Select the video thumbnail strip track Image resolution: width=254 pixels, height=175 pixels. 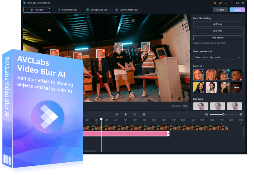tap(155, 128)
